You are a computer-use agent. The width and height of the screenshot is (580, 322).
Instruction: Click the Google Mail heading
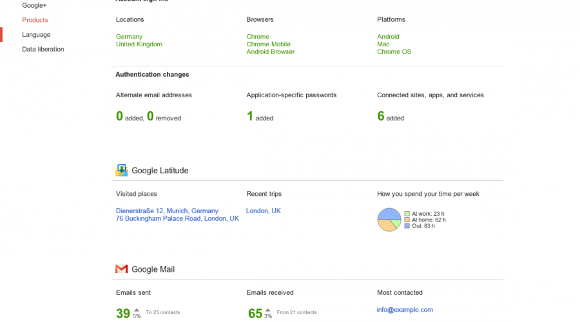tap(153, 269)
